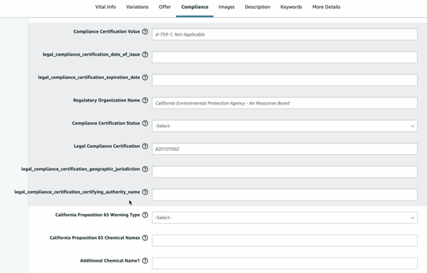
Task: Switch to the Vital Info tab
Action: 105,7
